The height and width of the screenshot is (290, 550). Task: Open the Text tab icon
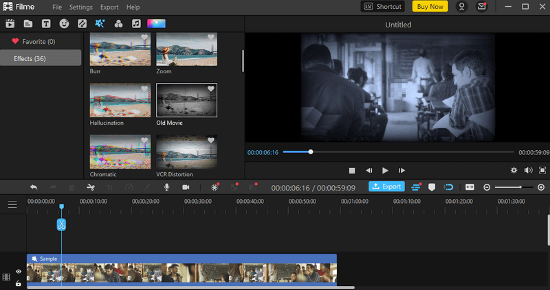(46, 23)
